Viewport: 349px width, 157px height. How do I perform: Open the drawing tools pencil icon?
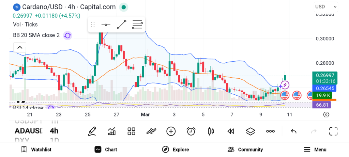pos(92,131)
